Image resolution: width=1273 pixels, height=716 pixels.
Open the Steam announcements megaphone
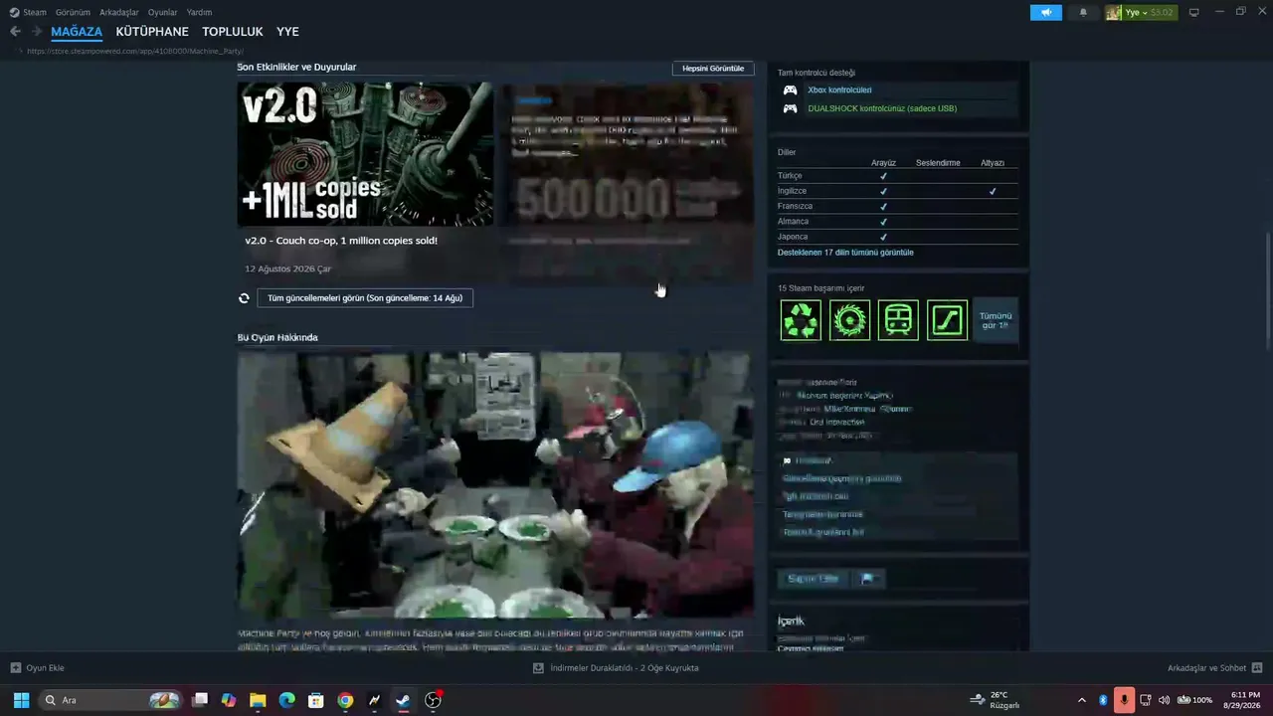[x=1045, y=12]
